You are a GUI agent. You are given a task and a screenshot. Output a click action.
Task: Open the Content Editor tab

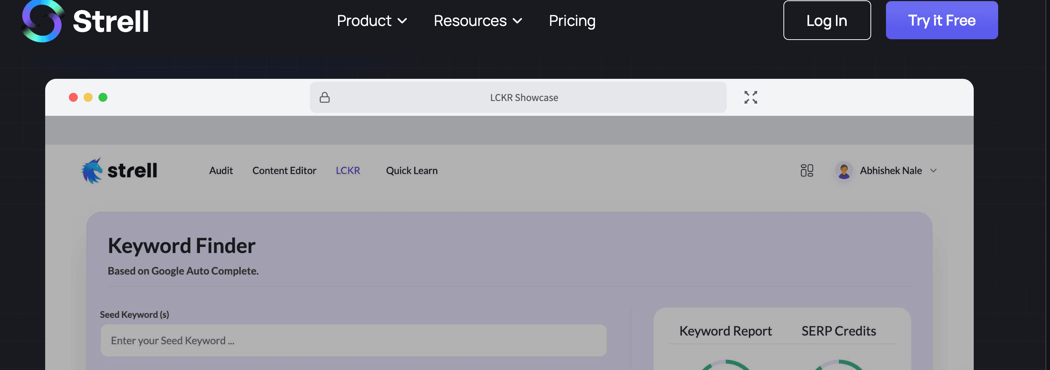click(x=284, y=171)
